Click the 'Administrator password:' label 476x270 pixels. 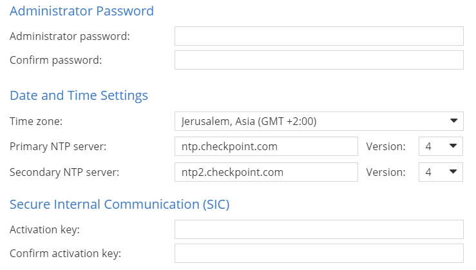(70, 37)
